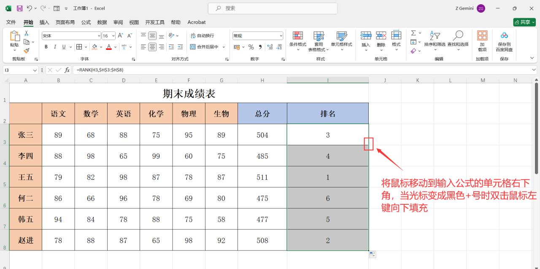Click the 共享 share button
This screenshot has width=540, height=269.
coord(524,22)
